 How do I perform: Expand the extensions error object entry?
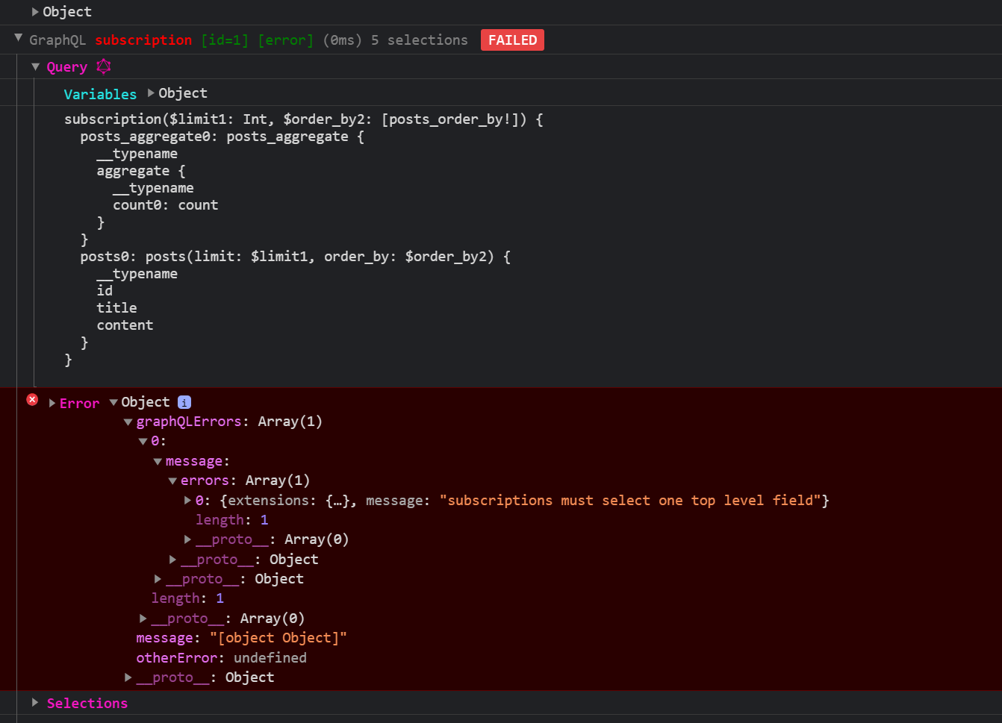click(187, 500)
